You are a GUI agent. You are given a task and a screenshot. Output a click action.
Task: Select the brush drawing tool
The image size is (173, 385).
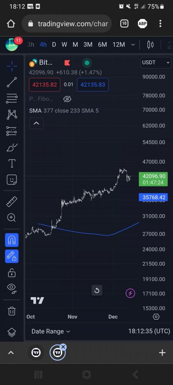point(12,147)
